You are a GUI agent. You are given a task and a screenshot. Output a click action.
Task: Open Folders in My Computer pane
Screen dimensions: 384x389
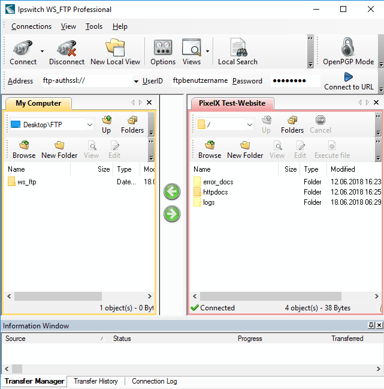[x=132, y=125]
